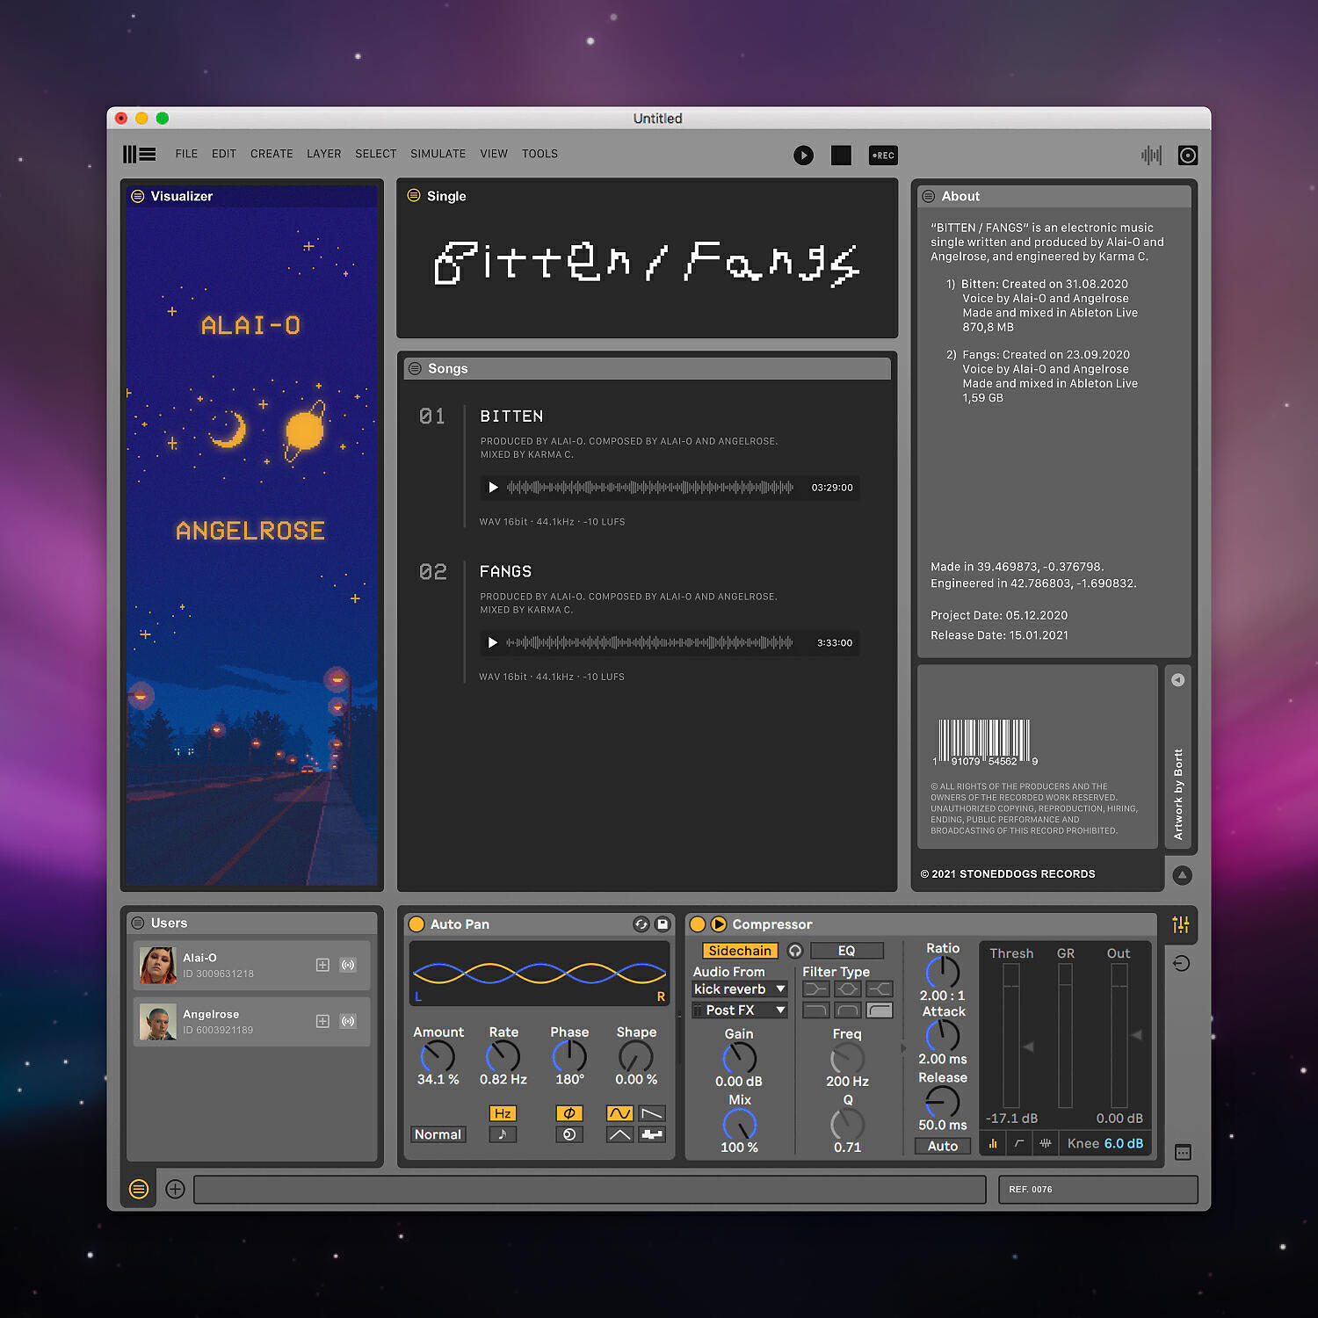Open the Post FX dropdown
Screen dimensions: 1318x1318
pos(739,1010)
